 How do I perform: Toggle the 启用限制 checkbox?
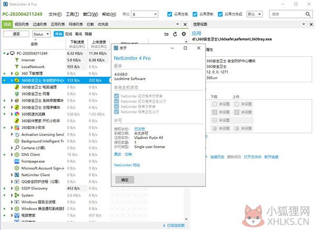click(x=195, y=14)
